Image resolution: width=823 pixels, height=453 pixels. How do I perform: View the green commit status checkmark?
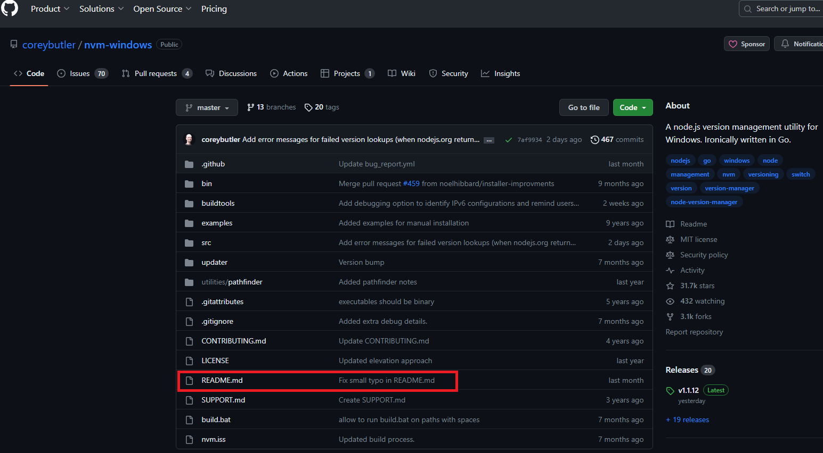click(509, 140)
